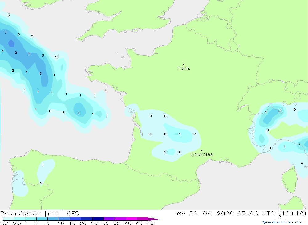
Task: Select the 30–35 mm purple legend swatch
Action: (x=109, y=219)
